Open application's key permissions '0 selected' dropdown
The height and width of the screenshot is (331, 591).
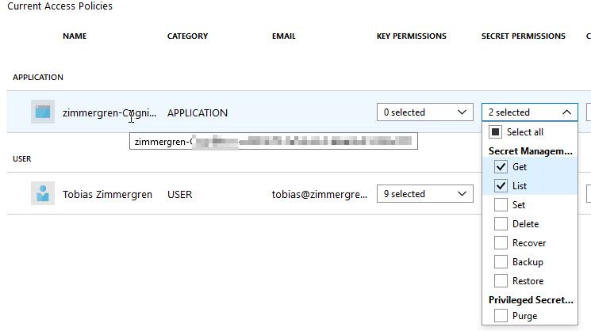[424, 112]
